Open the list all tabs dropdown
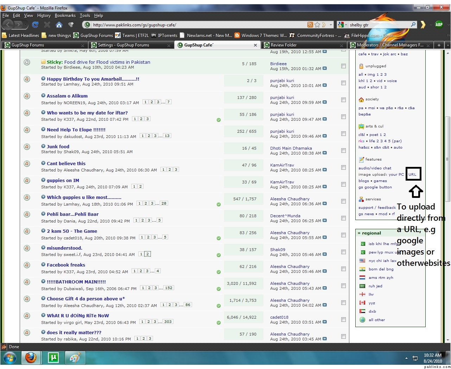 pos(447,45)
